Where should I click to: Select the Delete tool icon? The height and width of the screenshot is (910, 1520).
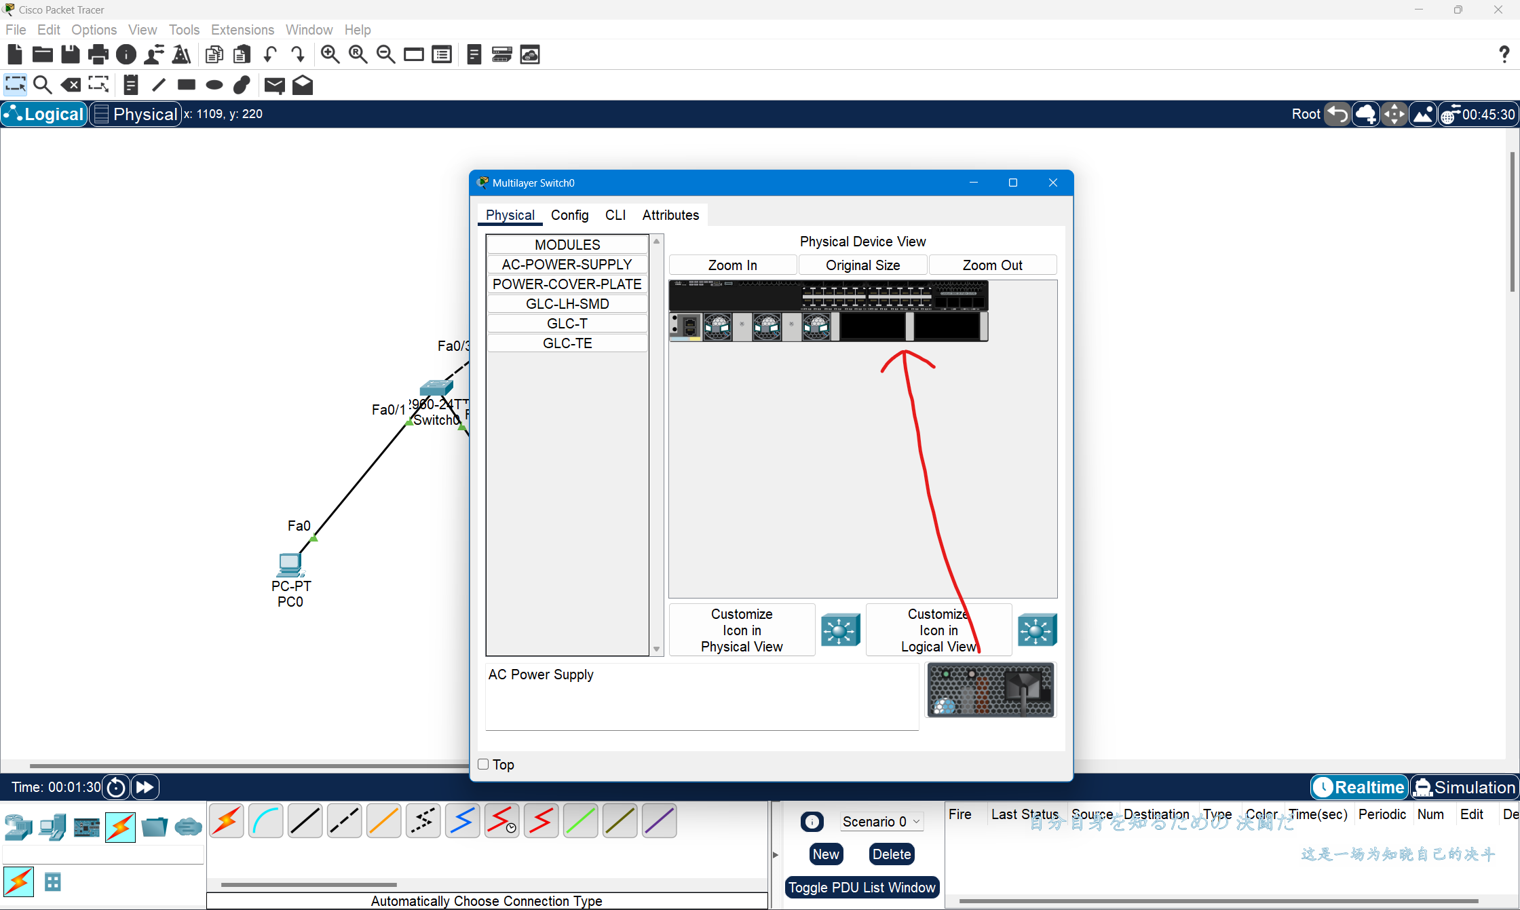[x=71, y=85]
